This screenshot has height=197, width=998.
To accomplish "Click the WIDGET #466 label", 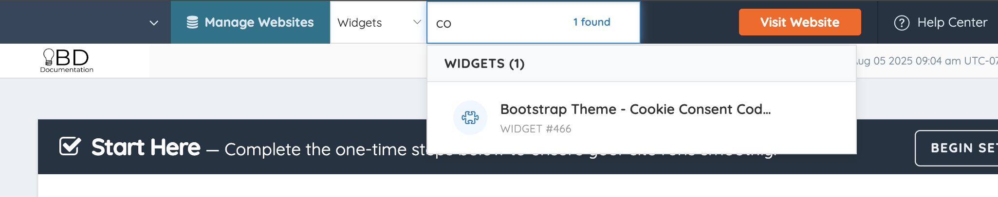I will point(536,129).
